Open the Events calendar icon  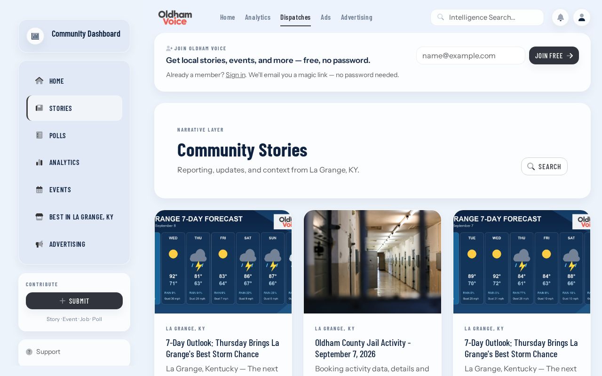click(x=40, y=189)
